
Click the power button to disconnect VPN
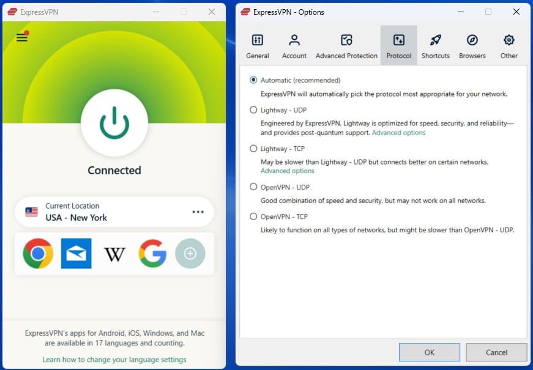(114, 123)
